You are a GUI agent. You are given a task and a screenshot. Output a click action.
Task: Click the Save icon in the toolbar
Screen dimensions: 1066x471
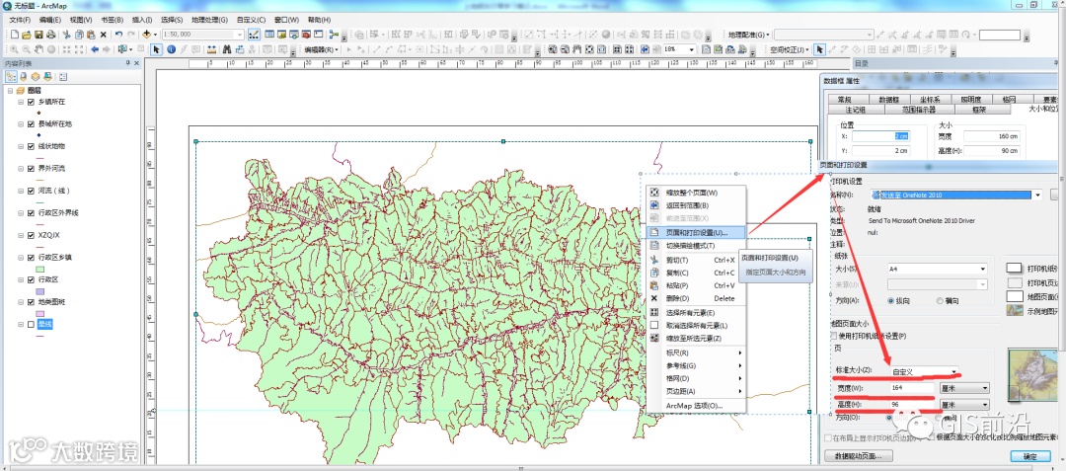pos(38,35)
